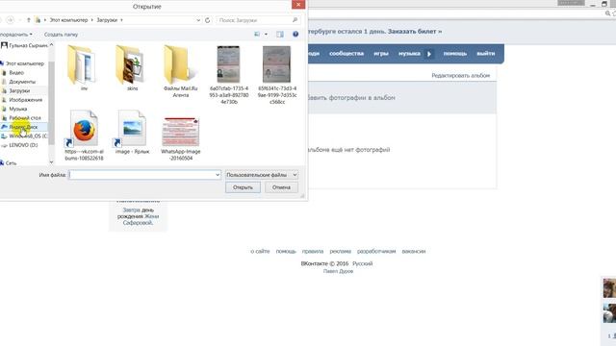Click правила footer link

pyautogui.click(x=313, y=251)
